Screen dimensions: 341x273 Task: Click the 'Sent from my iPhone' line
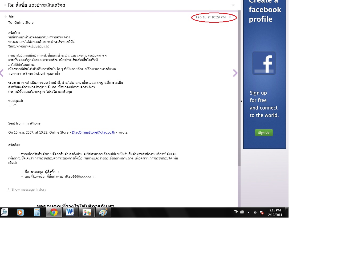coord(24,123)
